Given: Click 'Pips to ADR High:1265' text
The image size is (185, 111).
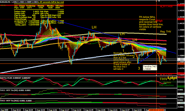Looking at the screenshot, I should [x=51, y=15].
